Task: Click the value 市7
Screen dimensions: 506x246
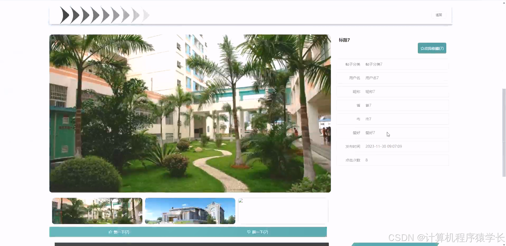Action: [x=368, y=119]
